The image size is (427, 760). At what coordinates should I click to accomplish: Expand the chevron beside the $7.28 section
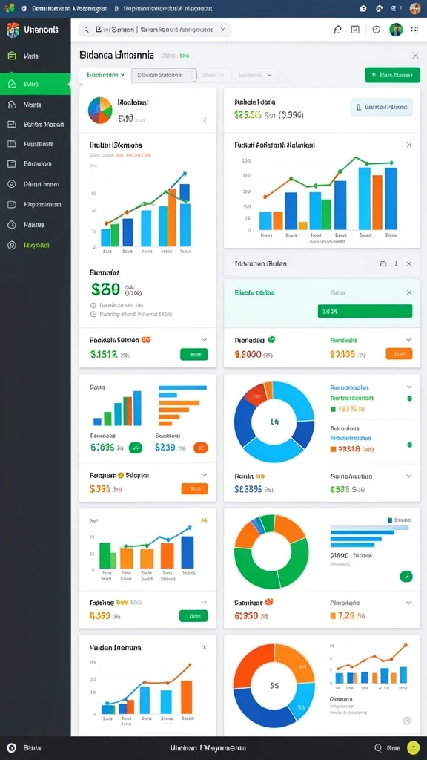click(x=408, y=603)
